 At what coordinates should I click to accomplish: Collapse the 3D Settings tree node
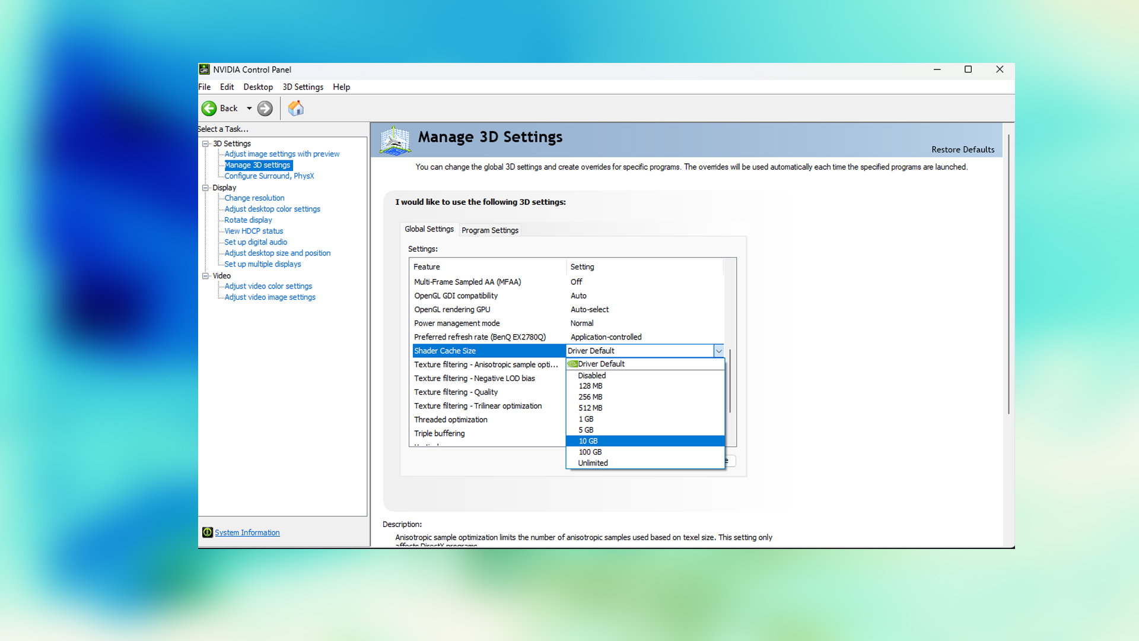[x=206, y=144]
